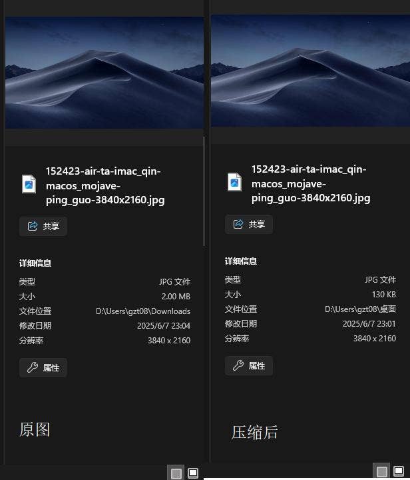Switch to large thumbnails view in left window
This screenshot has height=480, width=410.
[x=193, y=473]
